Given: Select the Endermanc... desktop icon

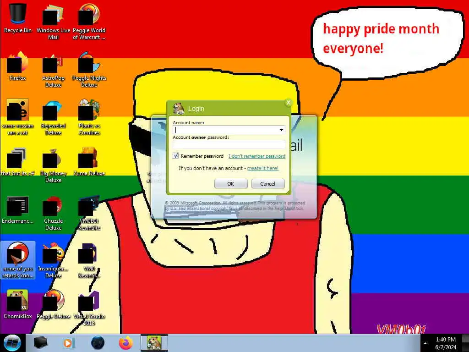Looking at the screenshot, I should [x=18, y=209].
